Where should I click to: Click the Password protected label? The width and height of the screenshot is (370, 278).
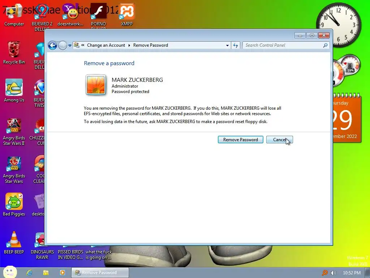click(130, 92)
